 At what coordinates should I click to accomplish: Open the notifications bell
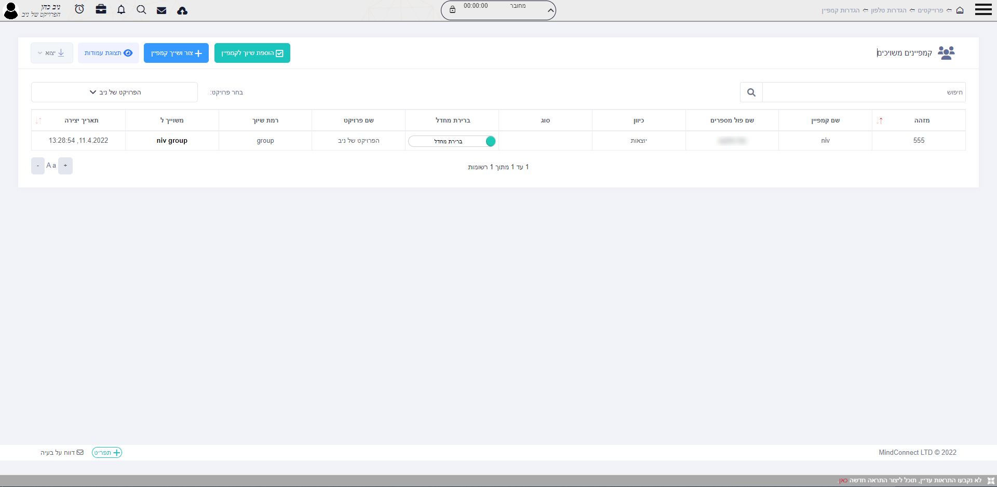(122, 10)
